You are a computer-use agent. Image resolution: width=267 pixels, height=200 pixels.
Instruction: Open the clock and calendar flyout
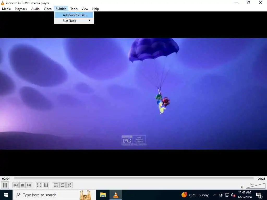[x=245, y=195]
